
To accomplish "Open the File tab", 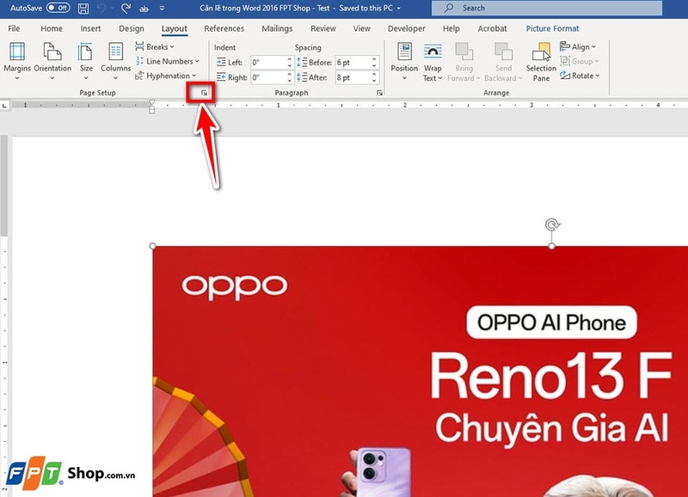I will pos(14,28).
